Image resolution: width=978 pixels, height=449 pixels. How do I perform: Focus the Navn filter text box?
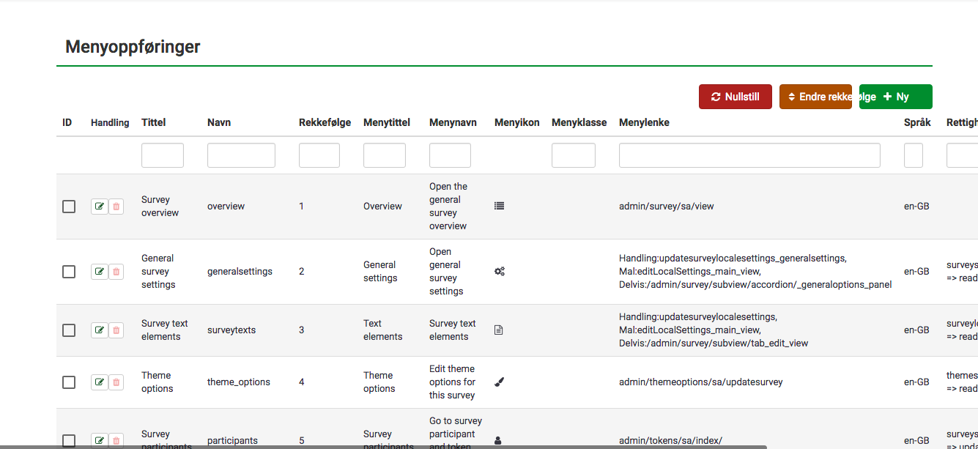(x=241, y=155)
